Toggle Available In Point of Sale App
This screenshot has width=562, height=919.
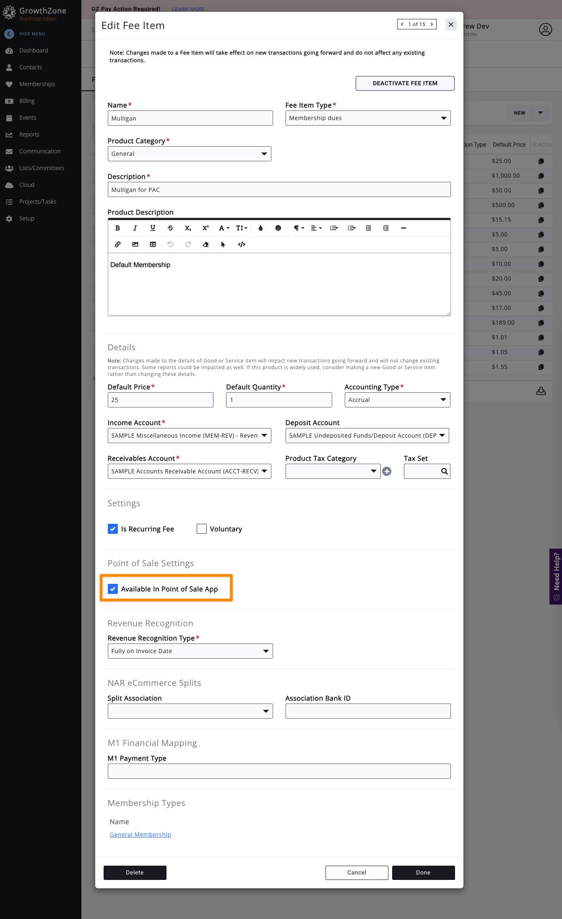coord(113,589)
